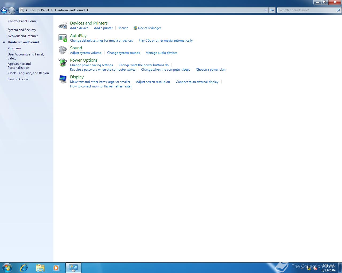Image resolution: width=342 pixels, height=273 pixels.
Task: Expand the root arrow before Control Panel breadcrumb
Action: (27, 10)
